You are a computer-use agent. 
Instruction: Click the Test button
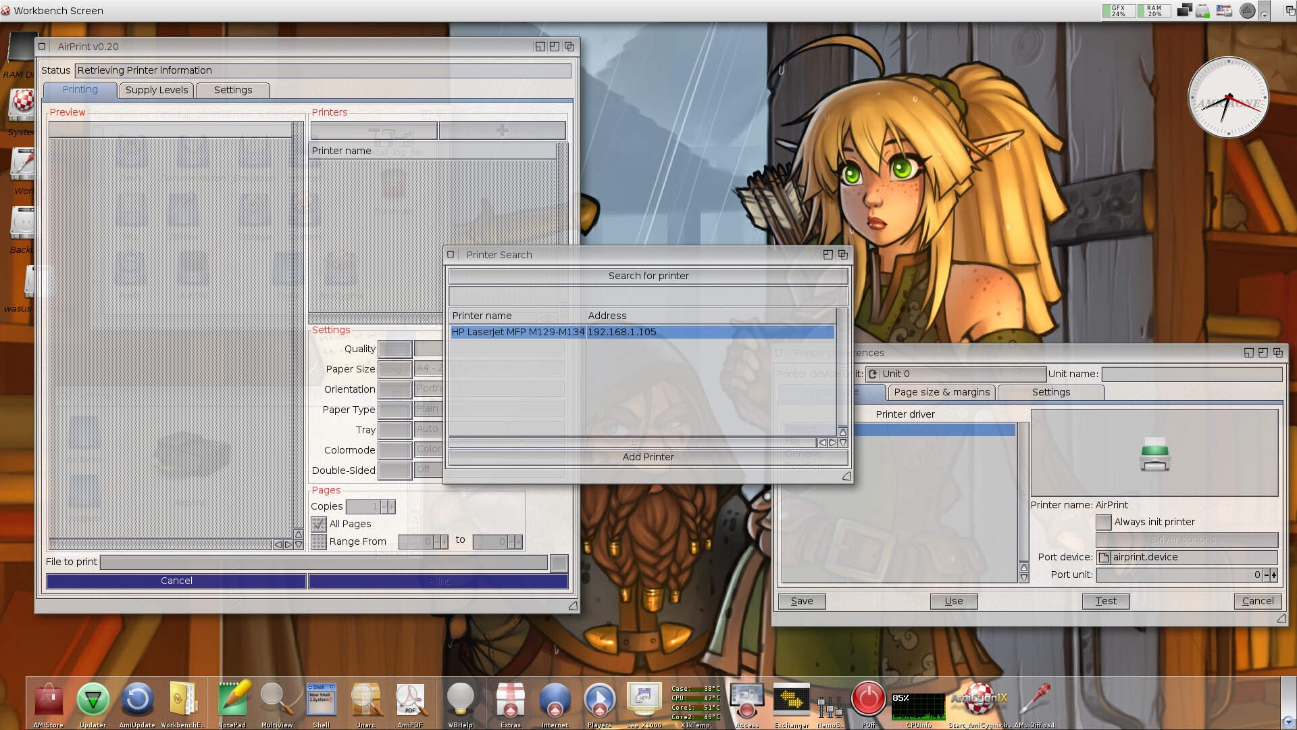pyautogui.click(x=1106, y=601)
